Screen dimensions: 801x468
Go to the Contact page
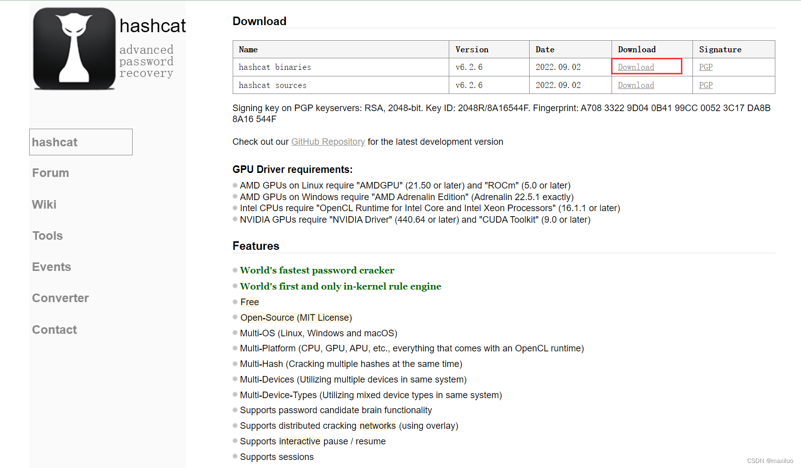[54, 330]
